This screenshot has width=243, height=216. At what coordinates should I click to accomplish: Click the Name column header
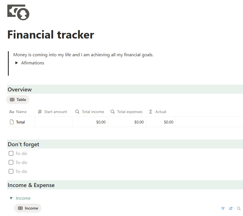[21, 112]
